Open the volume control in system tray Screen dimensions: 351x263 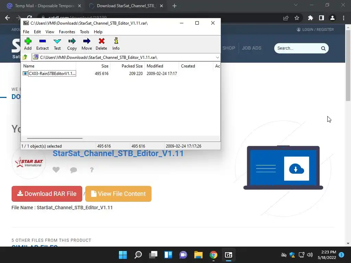click(x=310, y=255)
